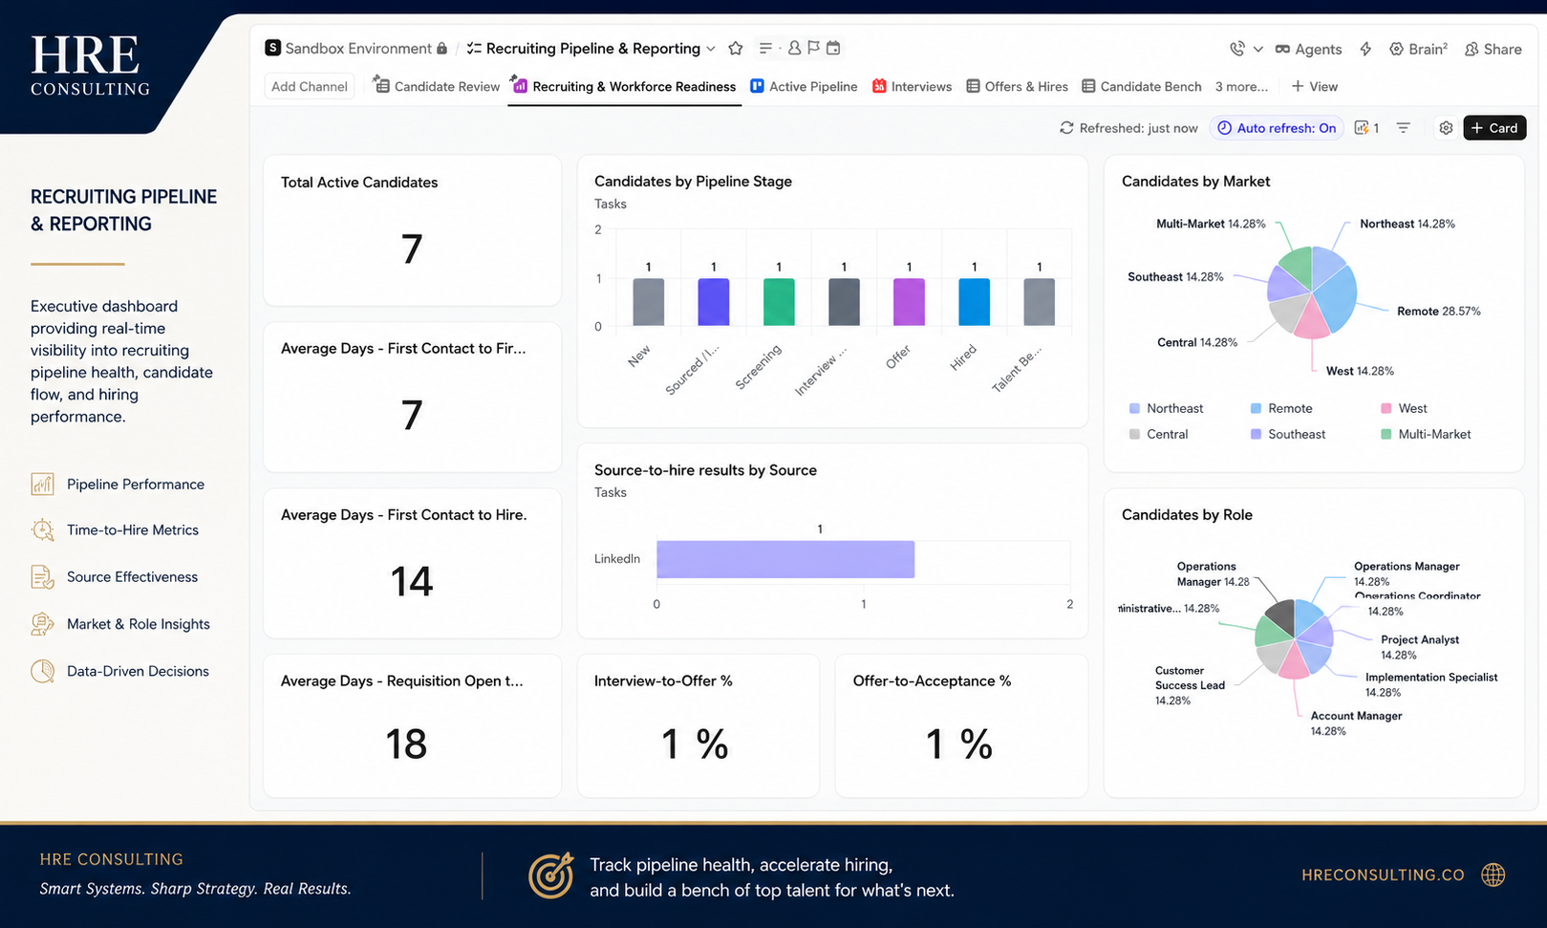Click the lock icon beside Sandbox Environment
This screenshot has width=1547, height=928.
(441, 49)
